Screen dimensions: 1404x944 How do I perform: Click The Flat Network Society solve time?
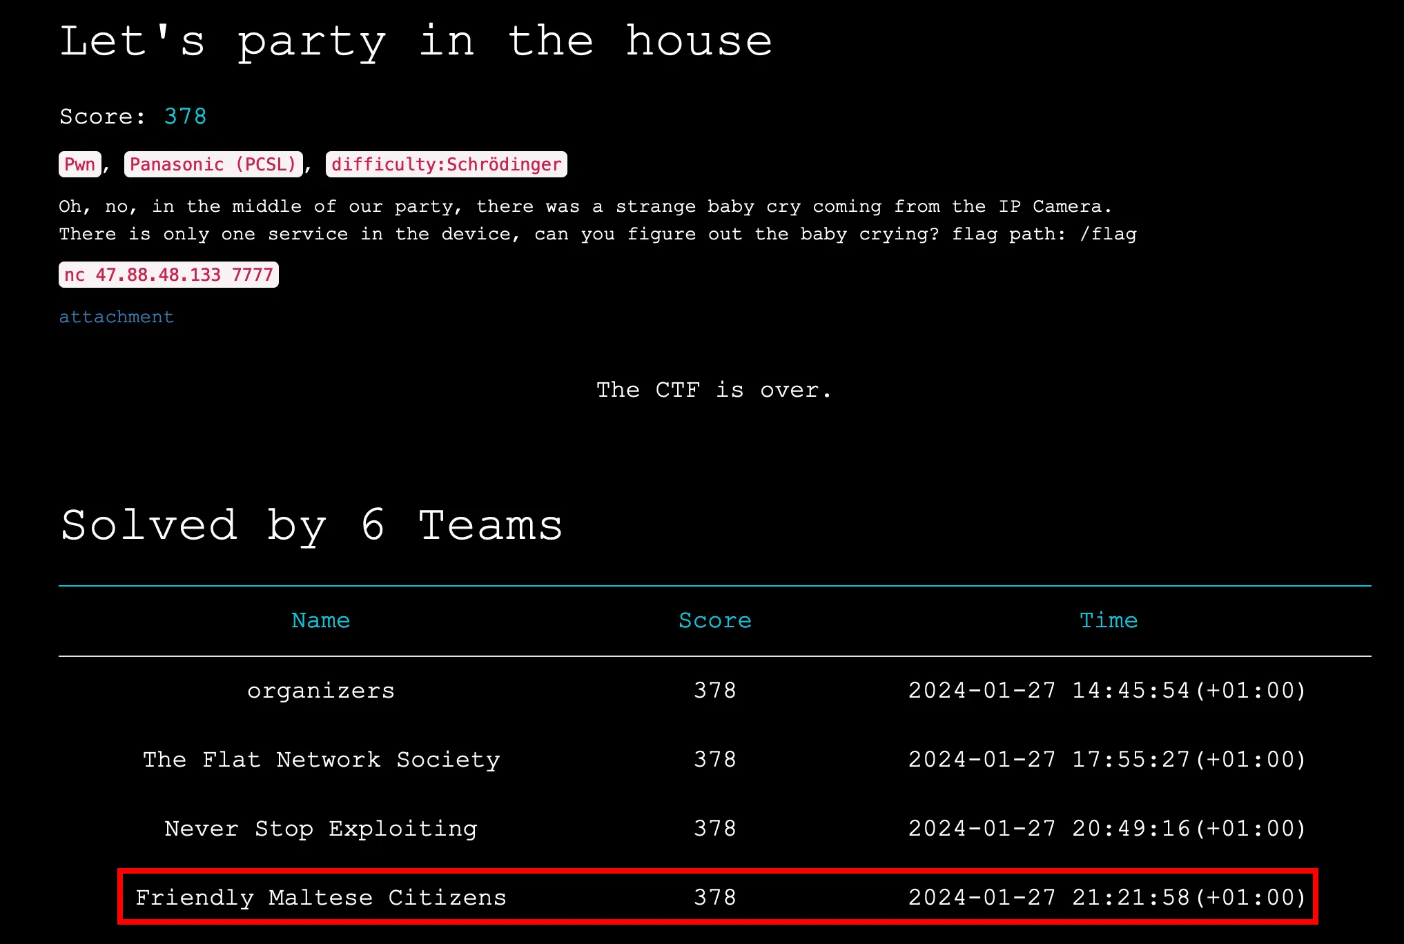[x=1107, y=760]
